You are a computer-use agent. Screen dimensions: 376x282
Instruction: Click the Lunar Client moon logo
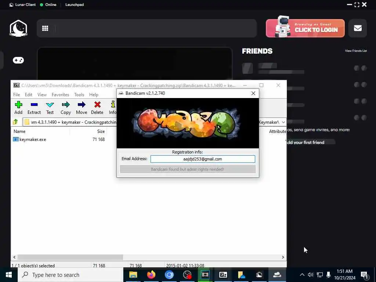pos(18,28)
